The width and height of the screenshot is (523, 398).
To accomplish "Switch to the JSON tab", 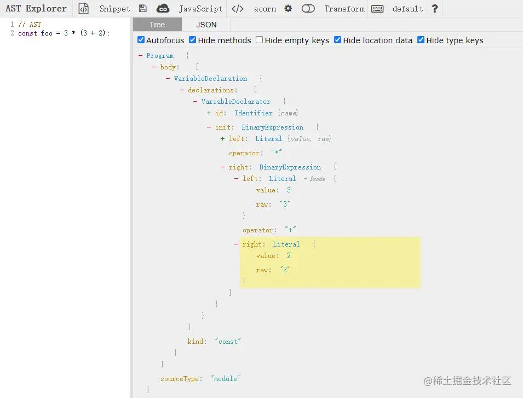I will click(x=206, y=25).
